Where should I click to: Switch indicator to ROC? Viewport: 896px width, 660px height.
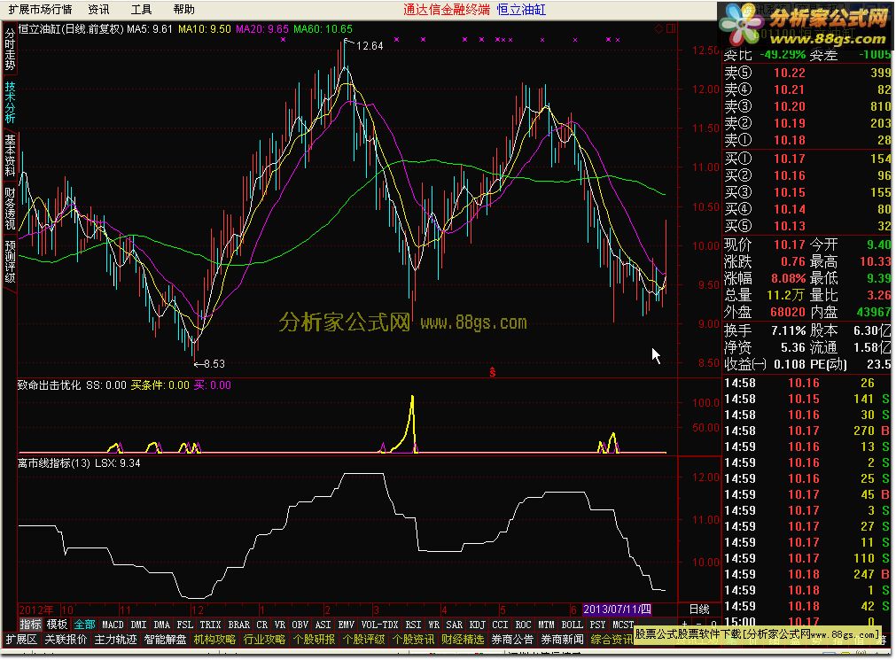(523, 625)
